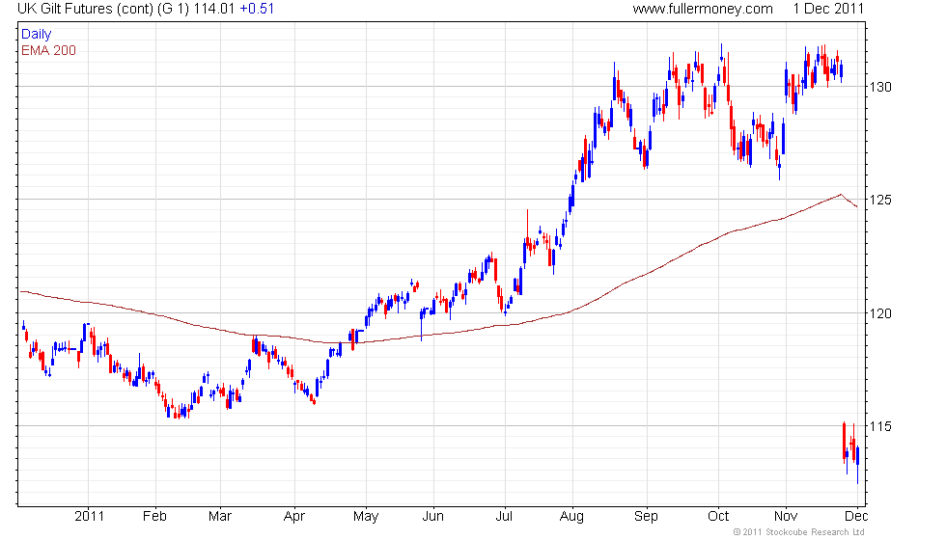Screen dimensions: 946x540
Task: Click the 130 price axis label
Action: click(880, 87)
